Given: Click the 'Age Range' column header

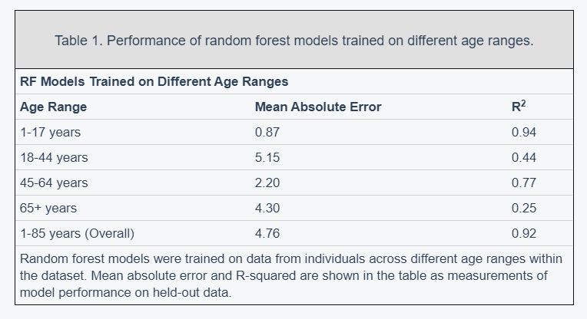Looking at the screenshot, I should [x=53, y=107].
